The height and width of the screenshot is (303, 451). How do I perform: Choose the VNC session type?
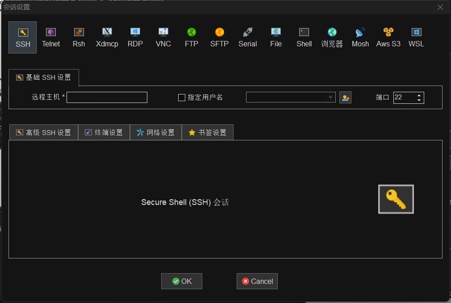point(163,37)
